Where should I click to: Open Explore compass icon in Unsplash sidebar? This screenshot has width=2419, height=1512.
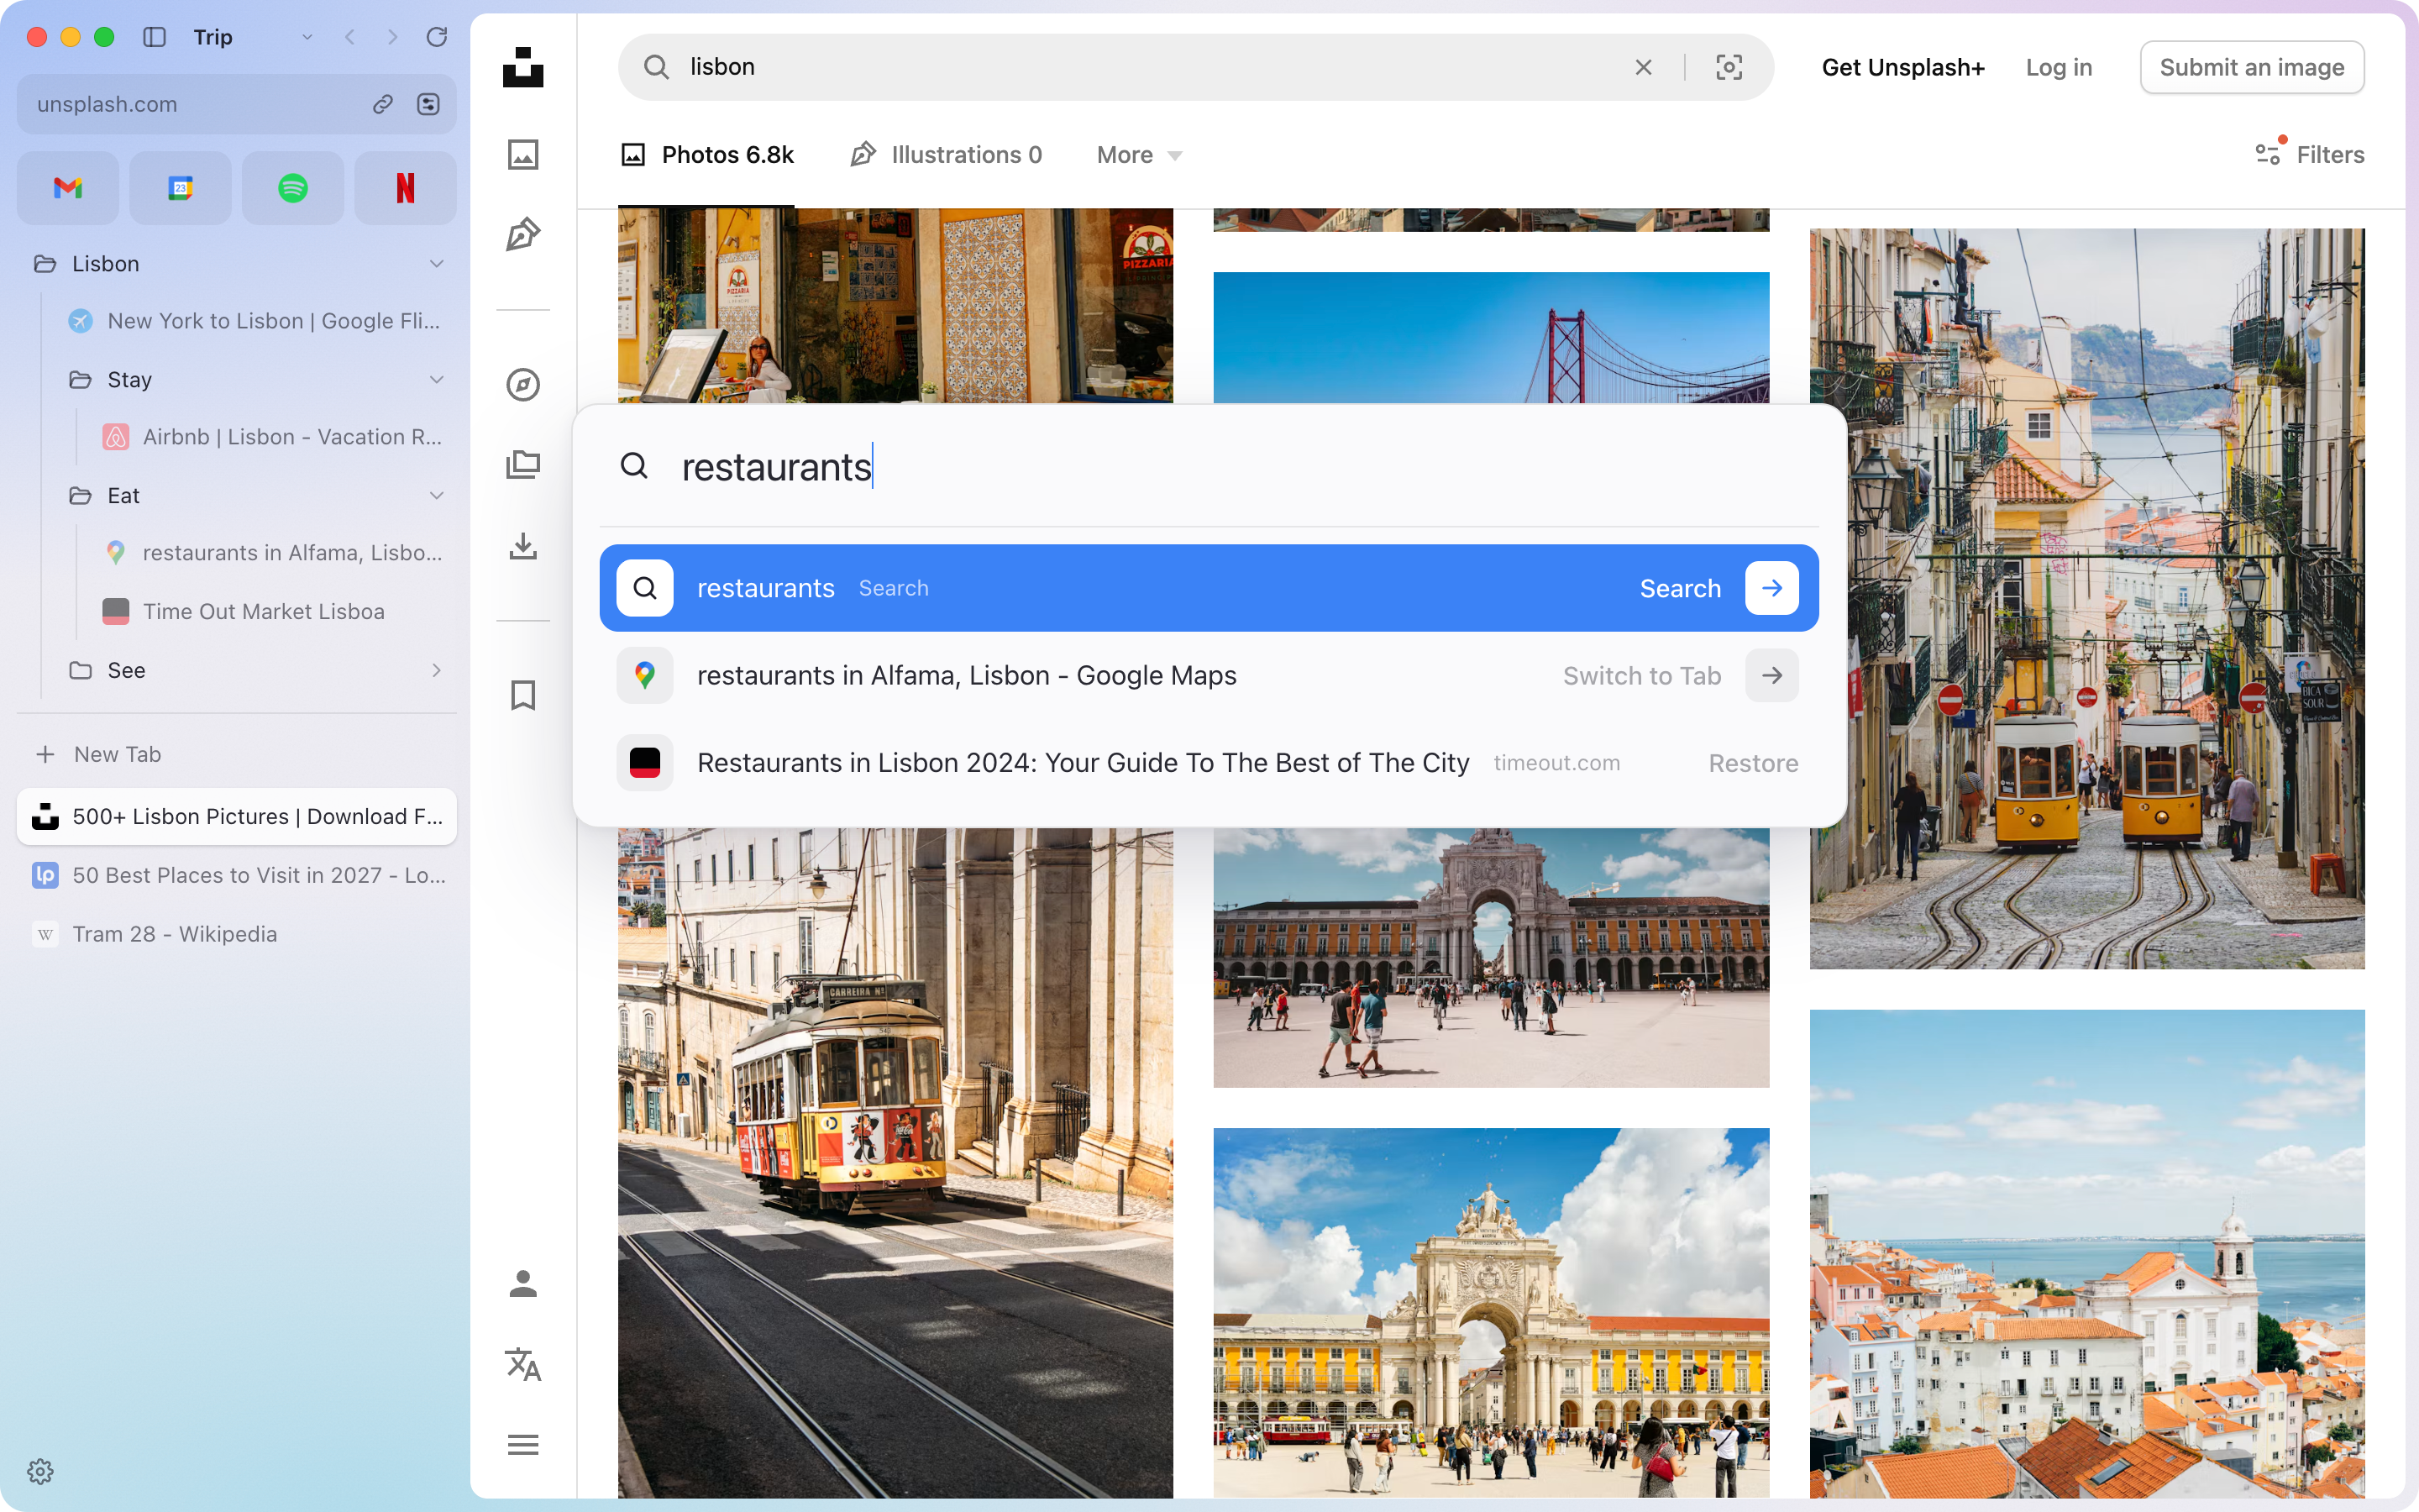(x=522, y=385)
